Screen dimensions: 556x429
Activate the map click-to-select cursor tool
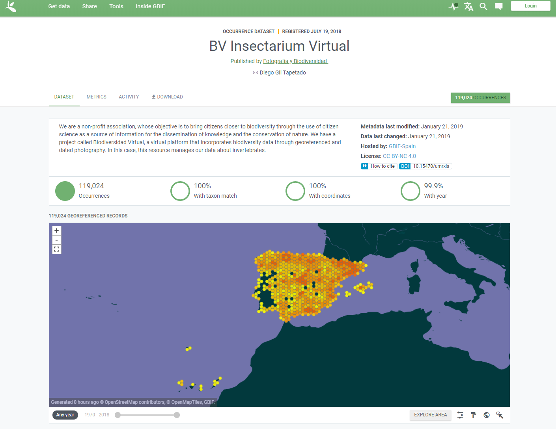click(500, 415)
